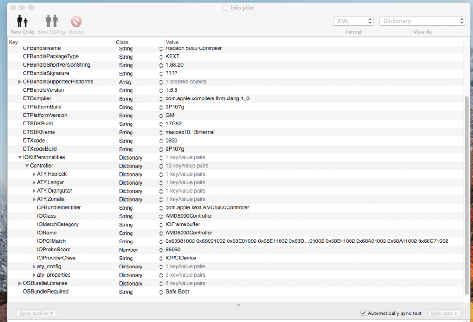Viewport: 473px width, 322px height.
Task: Click the Number class of IOProbeScore
Action: tap(129, 250)
